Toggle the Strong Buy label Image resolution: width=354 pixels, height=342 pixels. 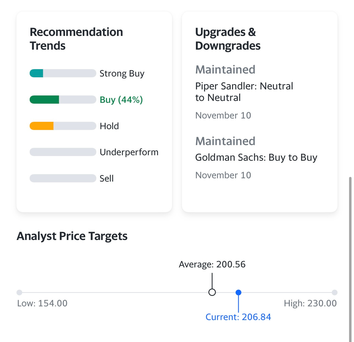coord(122,73)
